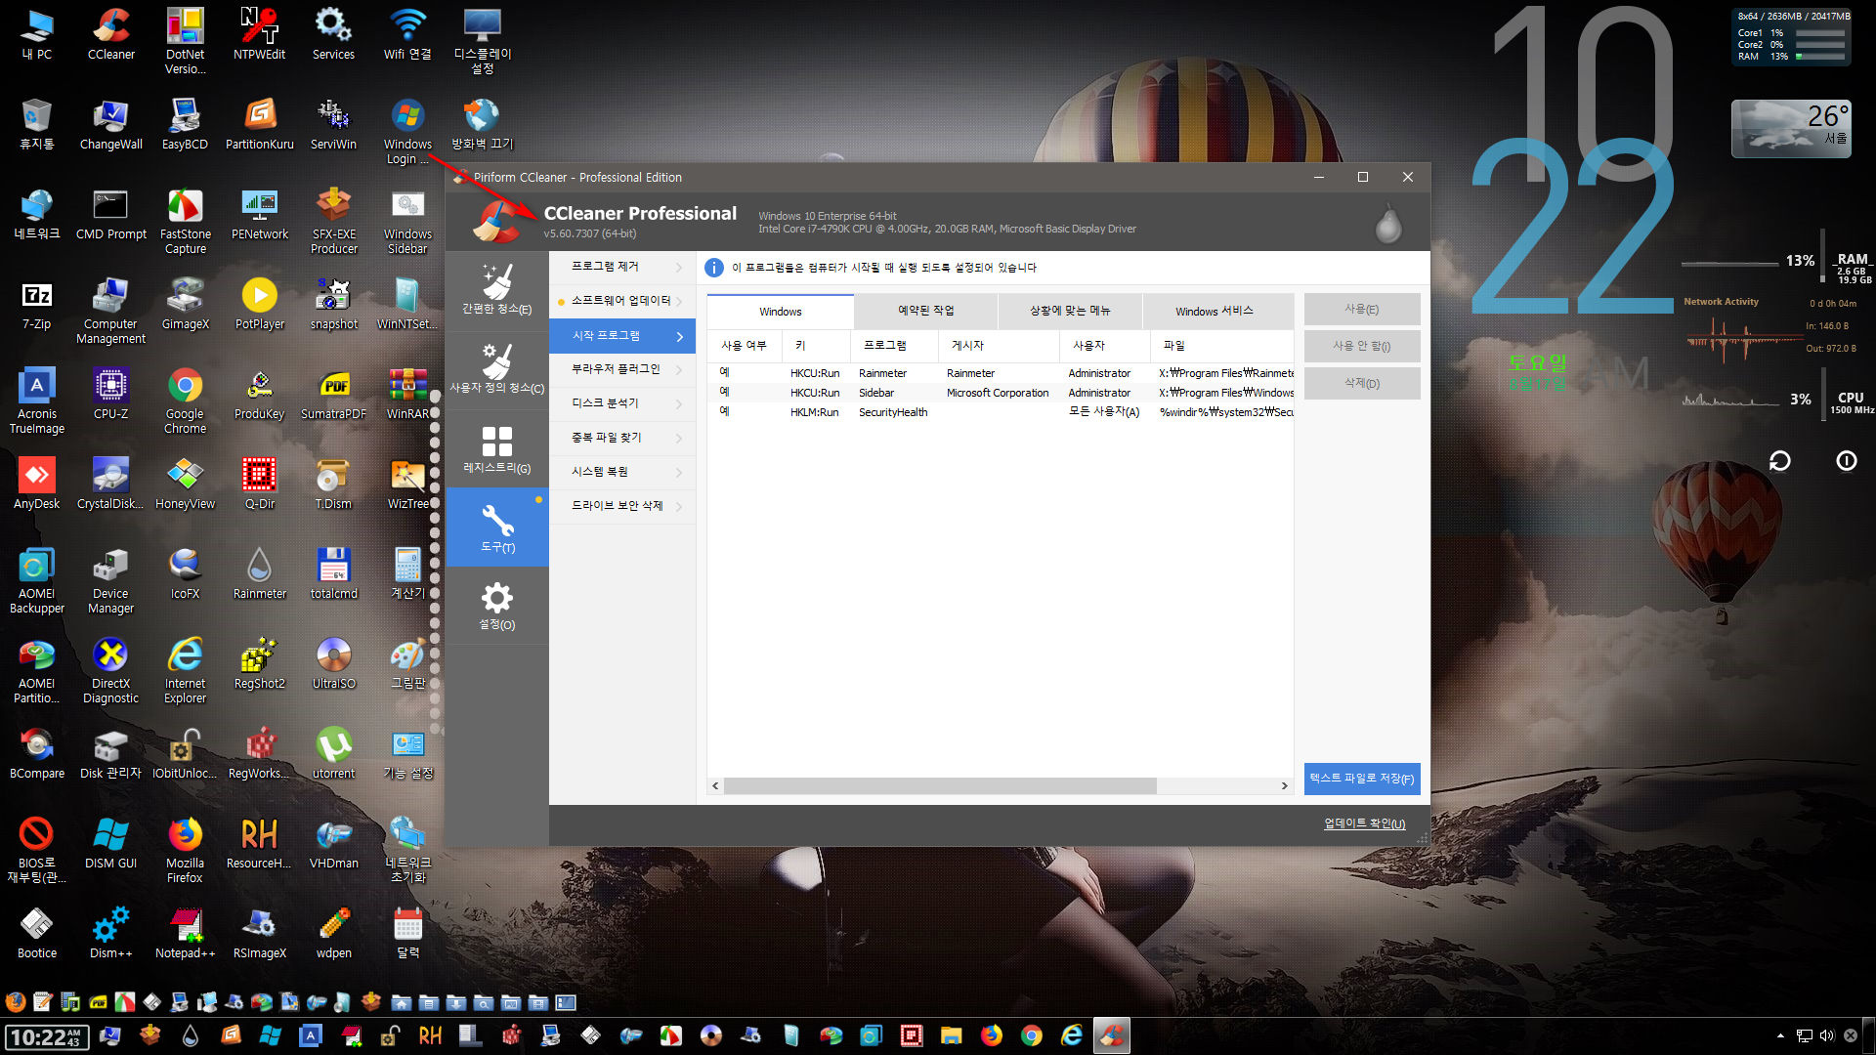Open the CPU-Z desktop icon
Viewport: 1876px width, 1055px height.
[x=110, y=394]
